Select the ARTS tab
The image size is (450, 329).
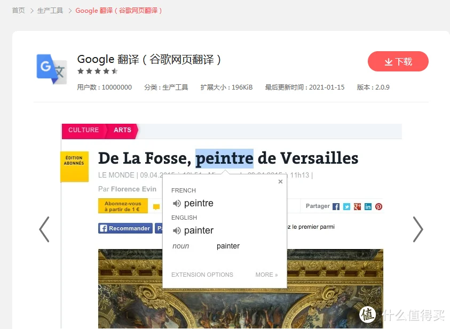point(123,130)
